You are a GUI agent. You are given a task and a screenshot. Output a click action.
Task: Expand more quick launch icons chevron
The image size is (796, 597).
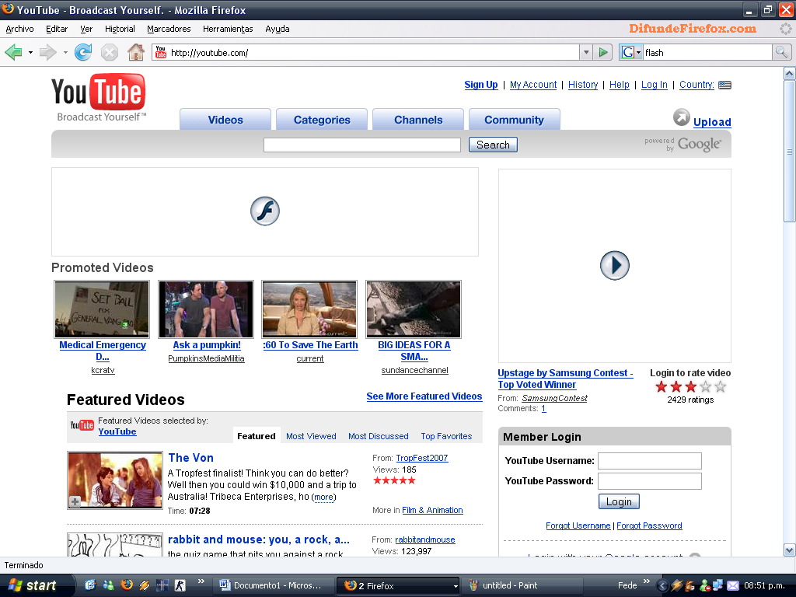(x=201, y=581)
